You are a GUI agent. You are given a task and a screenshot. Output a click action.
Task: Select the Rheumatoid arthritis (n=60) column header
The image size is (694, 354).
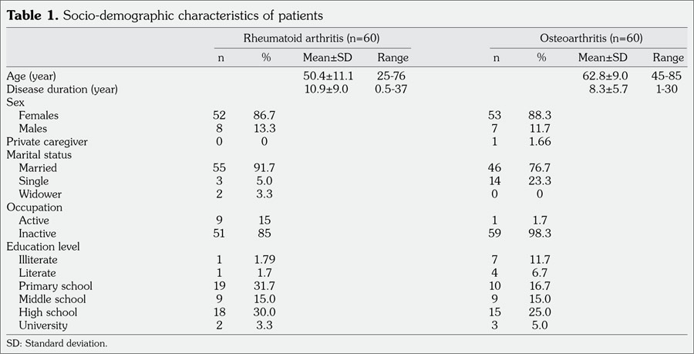pos(312,38)
